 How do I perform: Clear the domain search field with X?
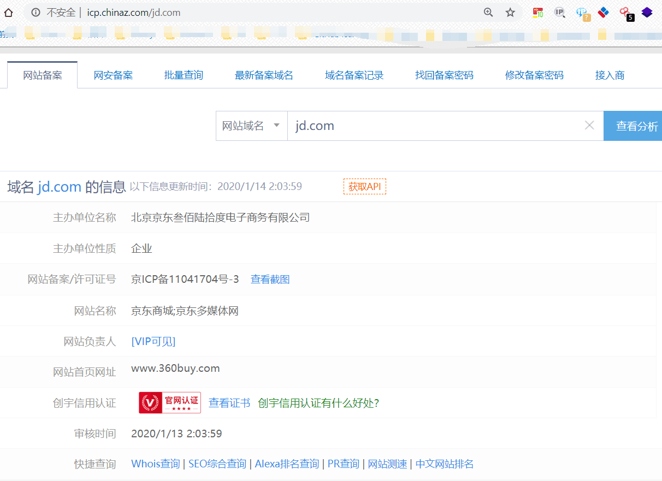coord(589,126)
